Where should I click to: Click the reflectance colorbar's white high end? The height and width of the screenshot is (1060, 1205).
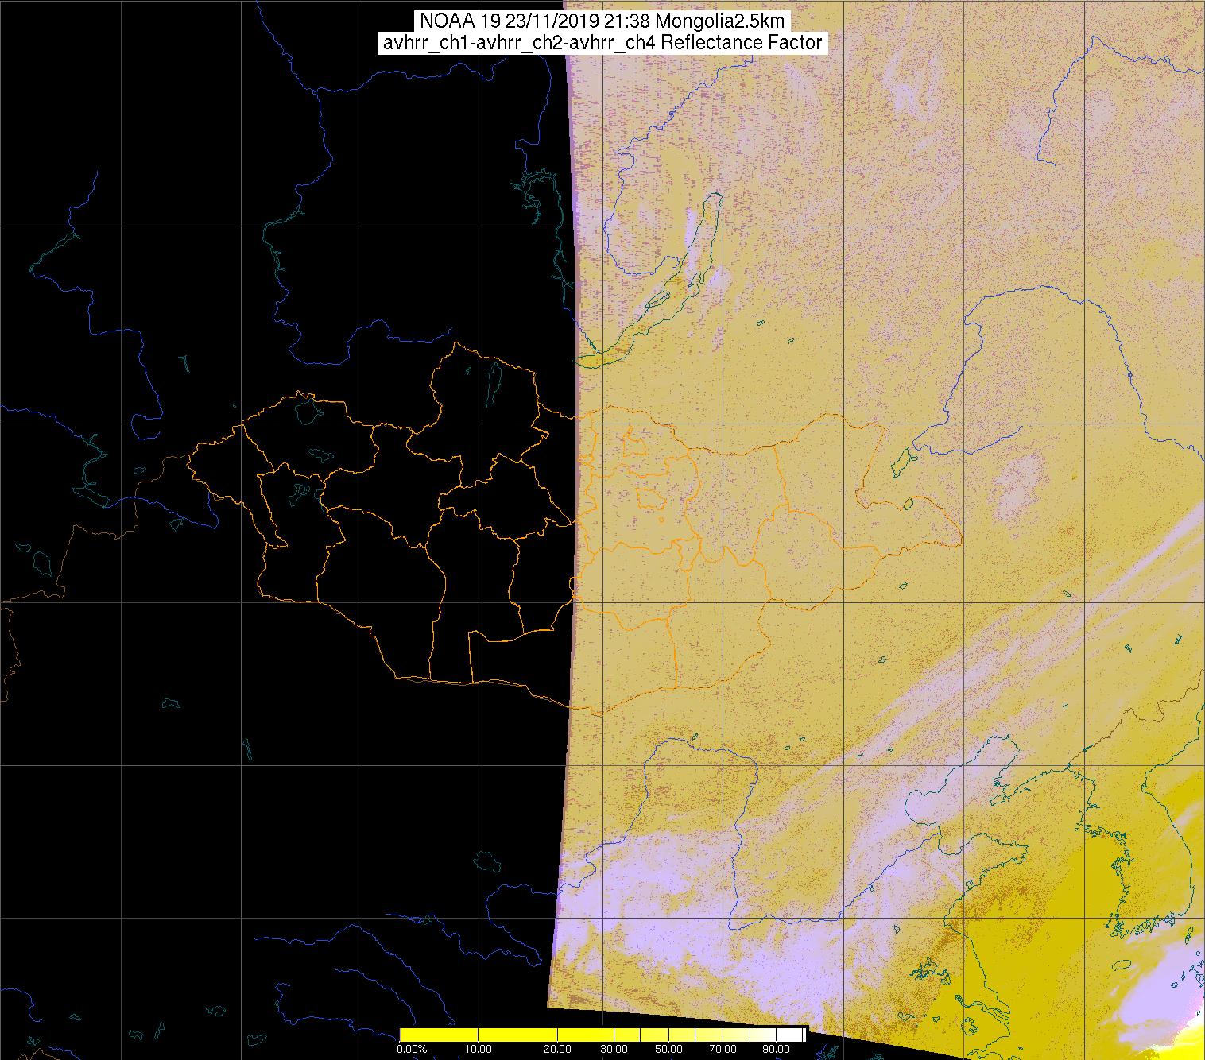pyautogui.click(x=791, y=1034)
